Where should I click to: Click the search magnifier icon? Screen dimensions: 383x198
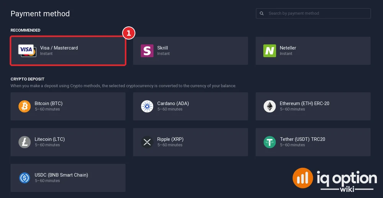(262, 13)
